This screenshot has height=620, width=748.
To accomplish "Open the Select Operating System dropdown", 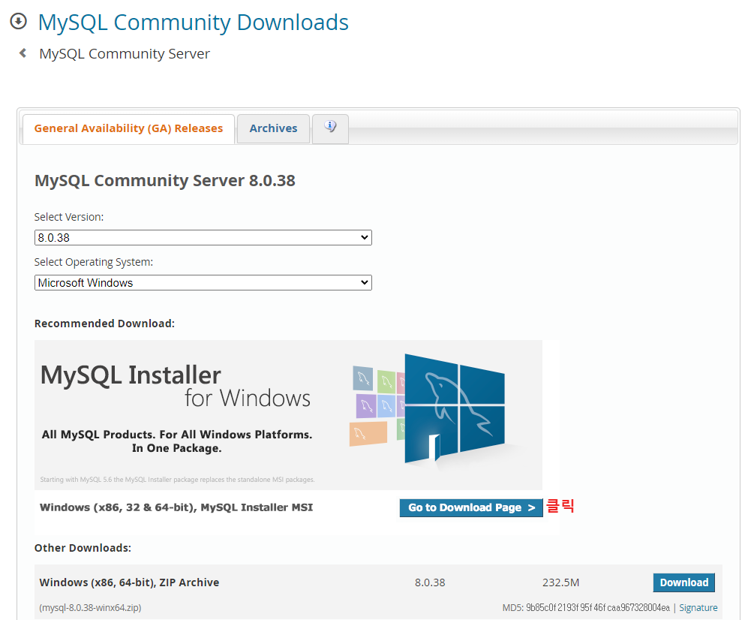I will (x=203, y=282).
